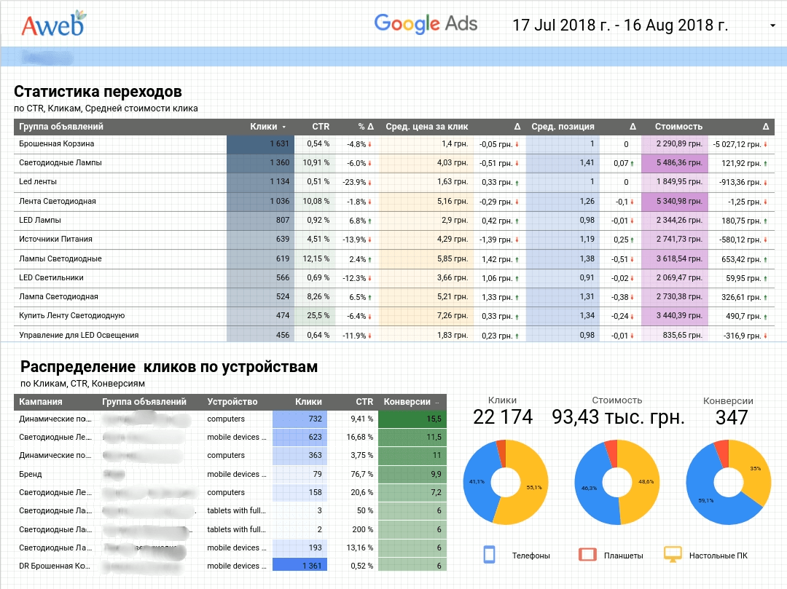Click the sort arrow beside Конверсии header
The width and height of the screenshot is (787, 589).
[437, 403]
